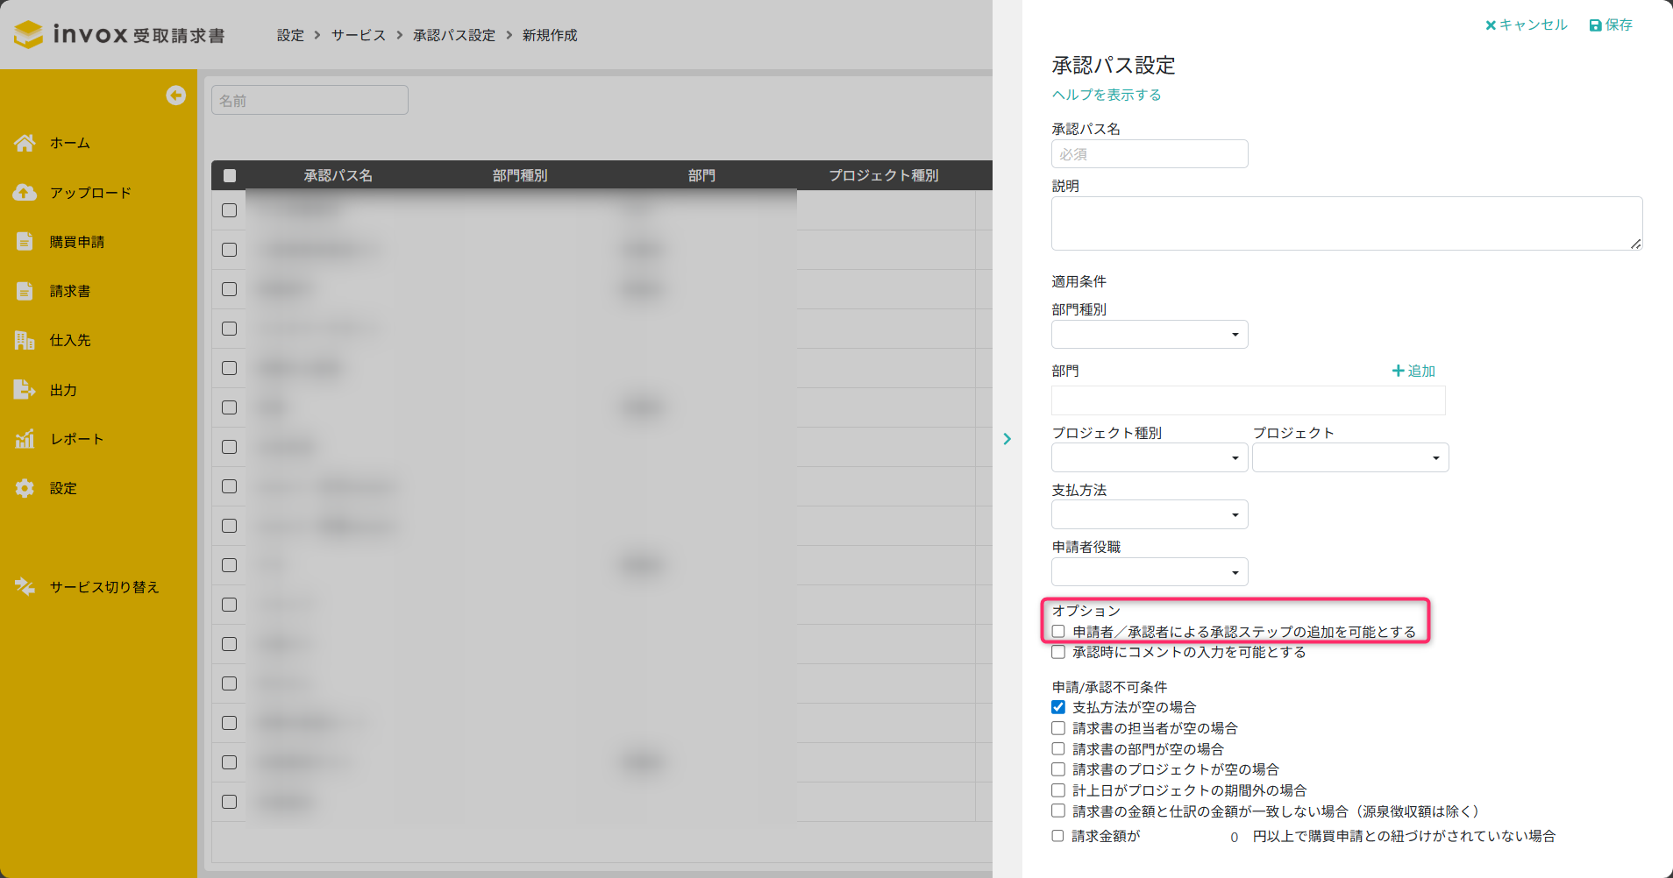Open the 請求書 menu item in sidebar
1673x878 pixels.
point(70,291)
